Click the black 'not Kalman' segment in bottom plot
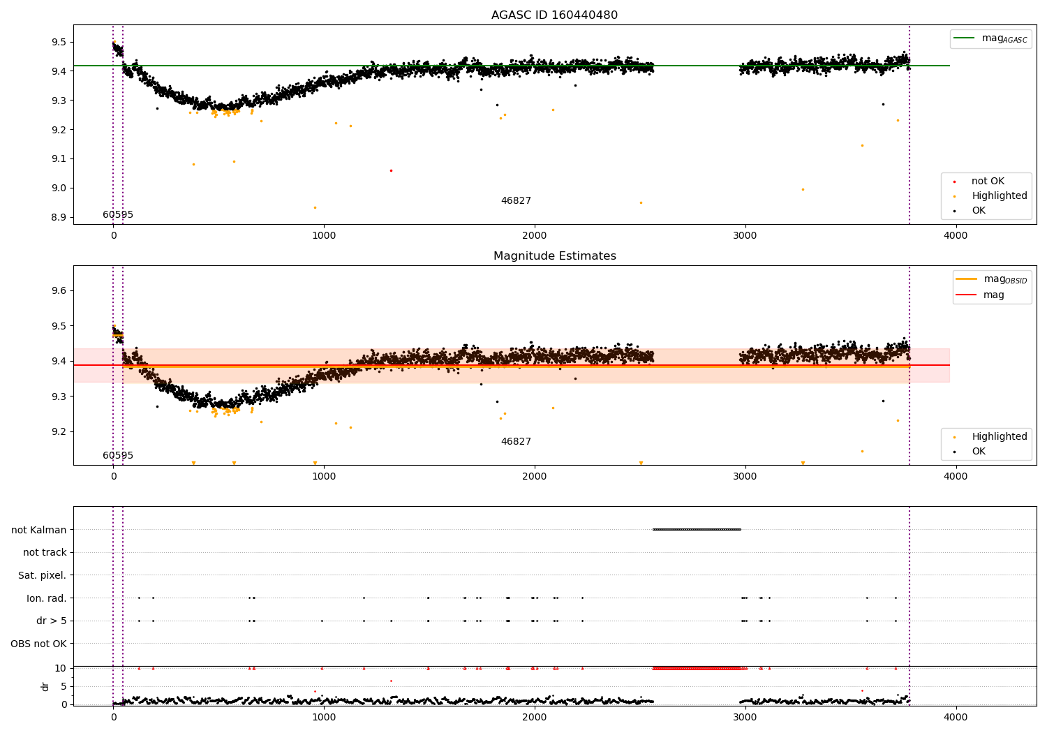The image size is (1047, 733). (x=697, y=529)
